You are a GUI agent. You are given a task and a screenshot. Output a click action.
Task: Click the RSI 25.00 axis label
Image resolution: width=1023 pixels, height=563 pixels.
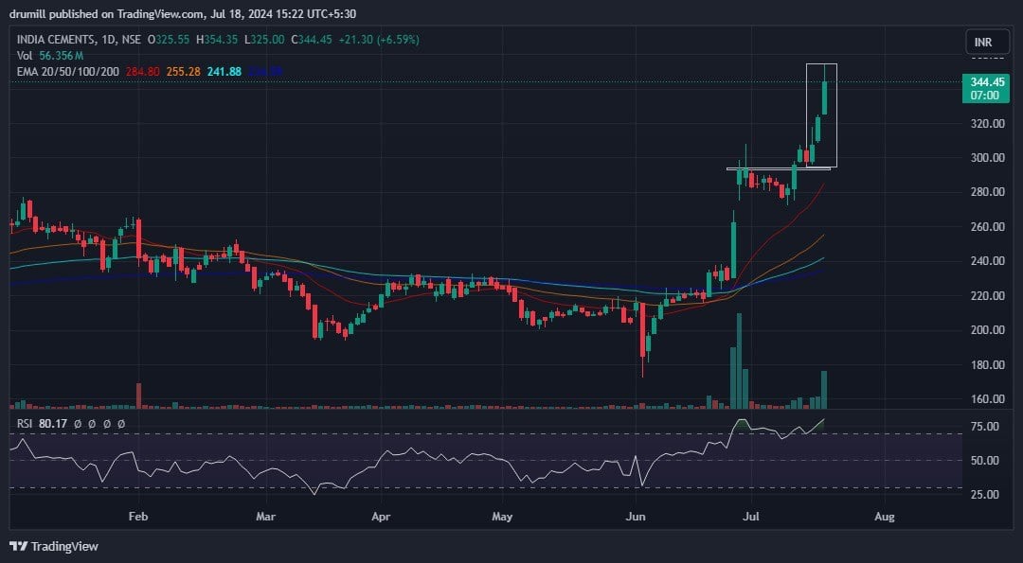[984, 494]
